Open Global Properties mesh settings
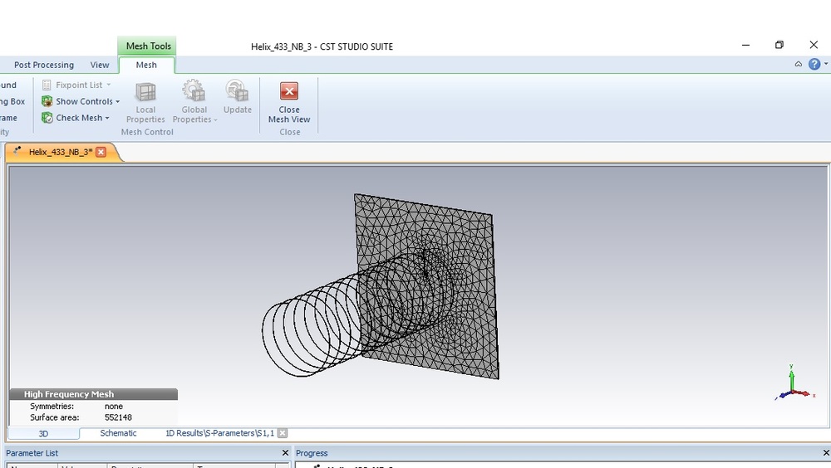Viewport: 831px width, 468px height. (194, 103)
